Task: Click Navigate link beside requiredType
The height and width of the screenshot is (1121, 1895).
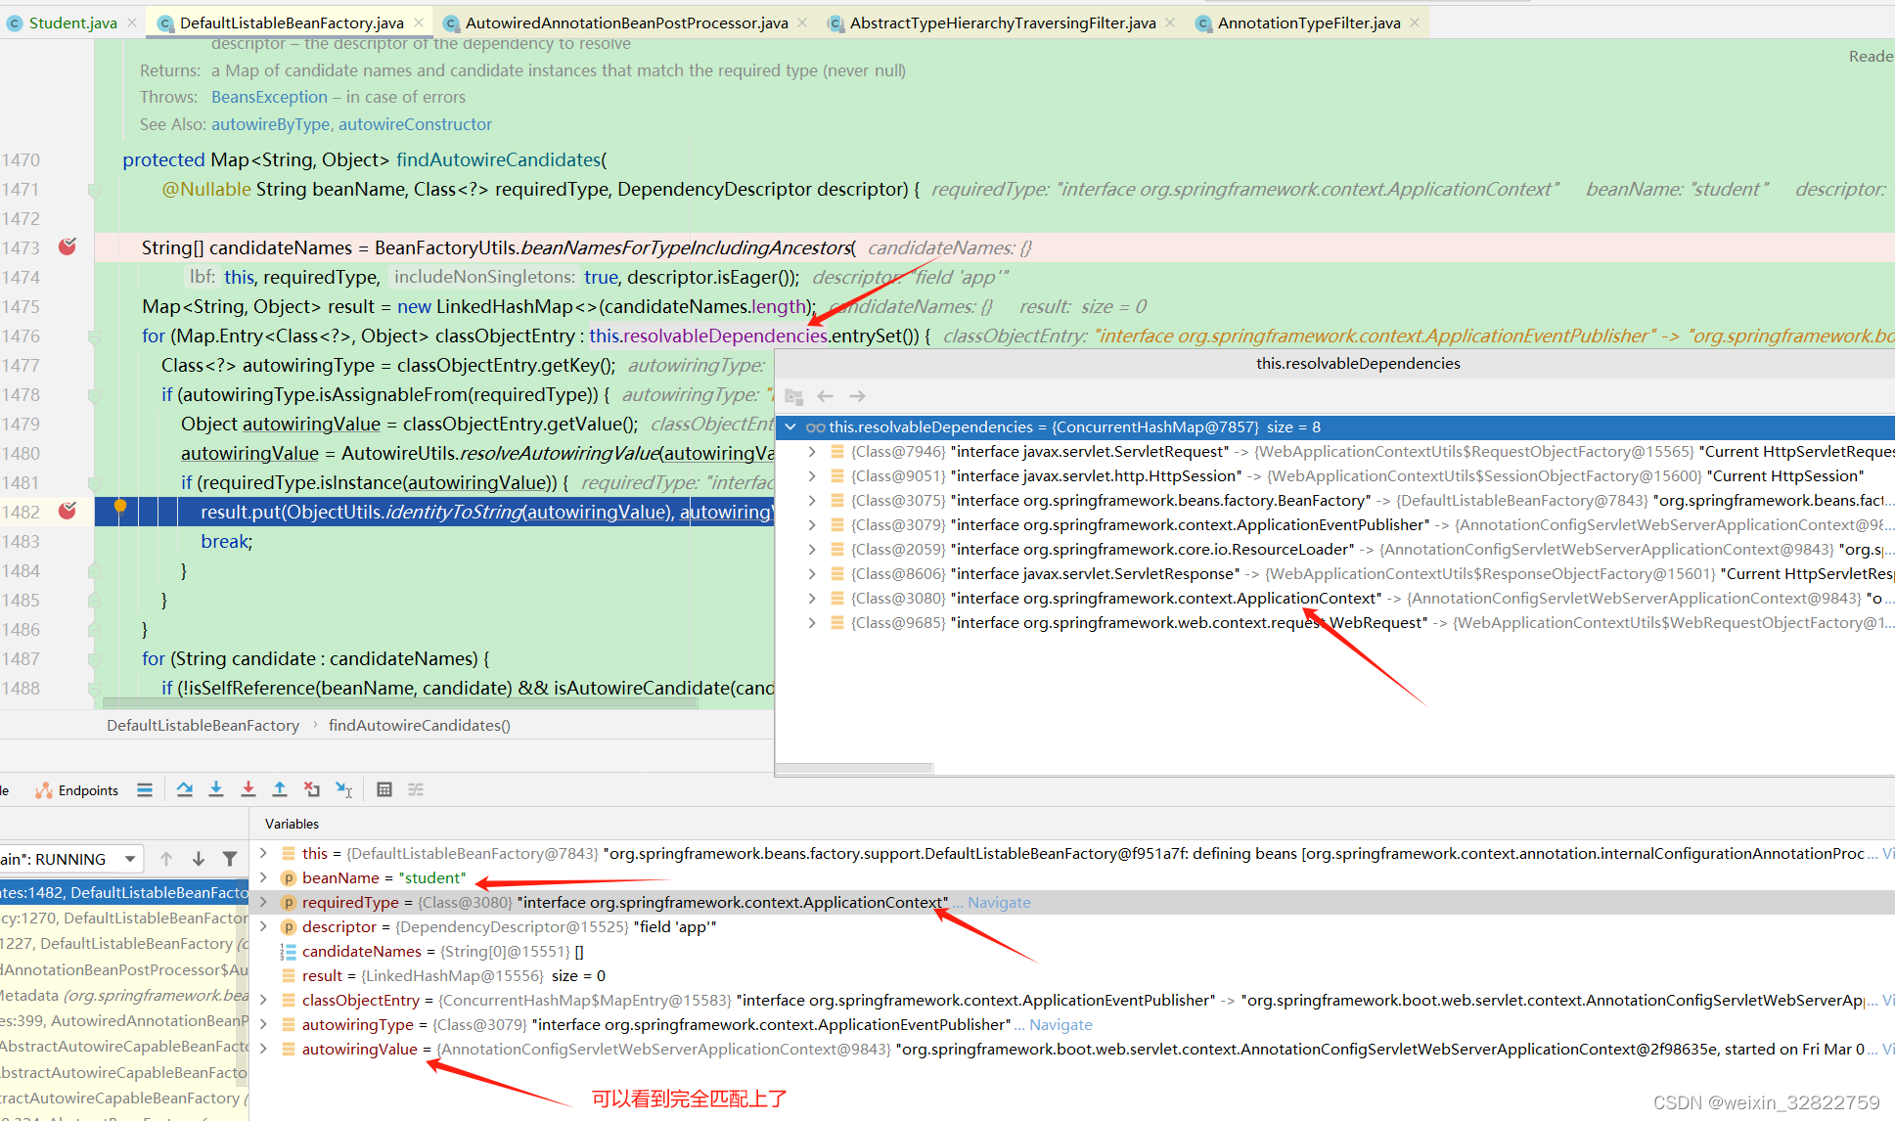Action: (x=999, y=902)
